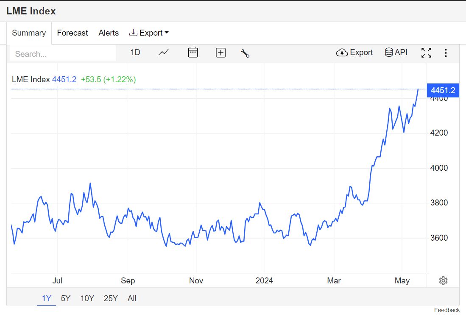The image size is (466, 316).
Task: Click the Nov date axis label
Action: coord(196,281)
